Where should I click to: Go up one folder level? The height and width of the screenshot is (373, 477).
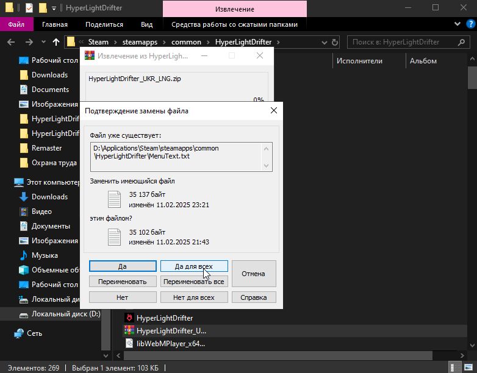click(56, 42)
